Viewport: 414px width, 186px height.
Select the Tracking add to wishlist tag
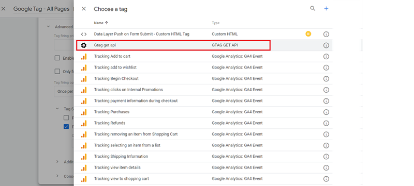115,67
